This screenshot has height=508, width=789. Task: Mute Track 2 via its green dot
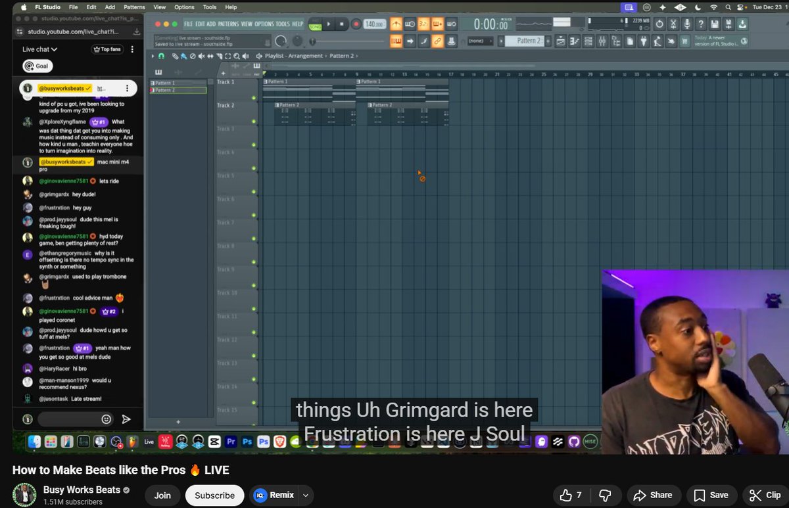[x=254, y=122]
